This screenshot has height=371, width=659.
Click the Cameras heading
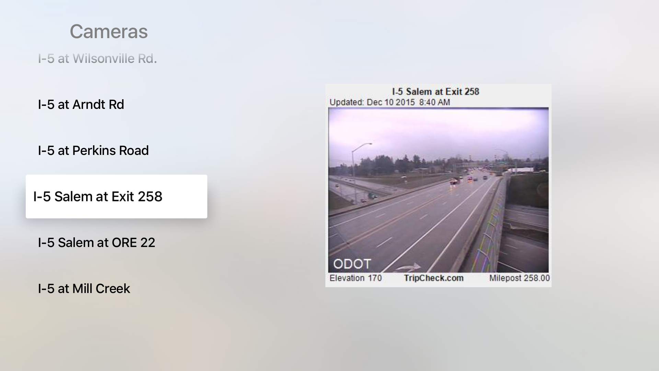(109, 32)
